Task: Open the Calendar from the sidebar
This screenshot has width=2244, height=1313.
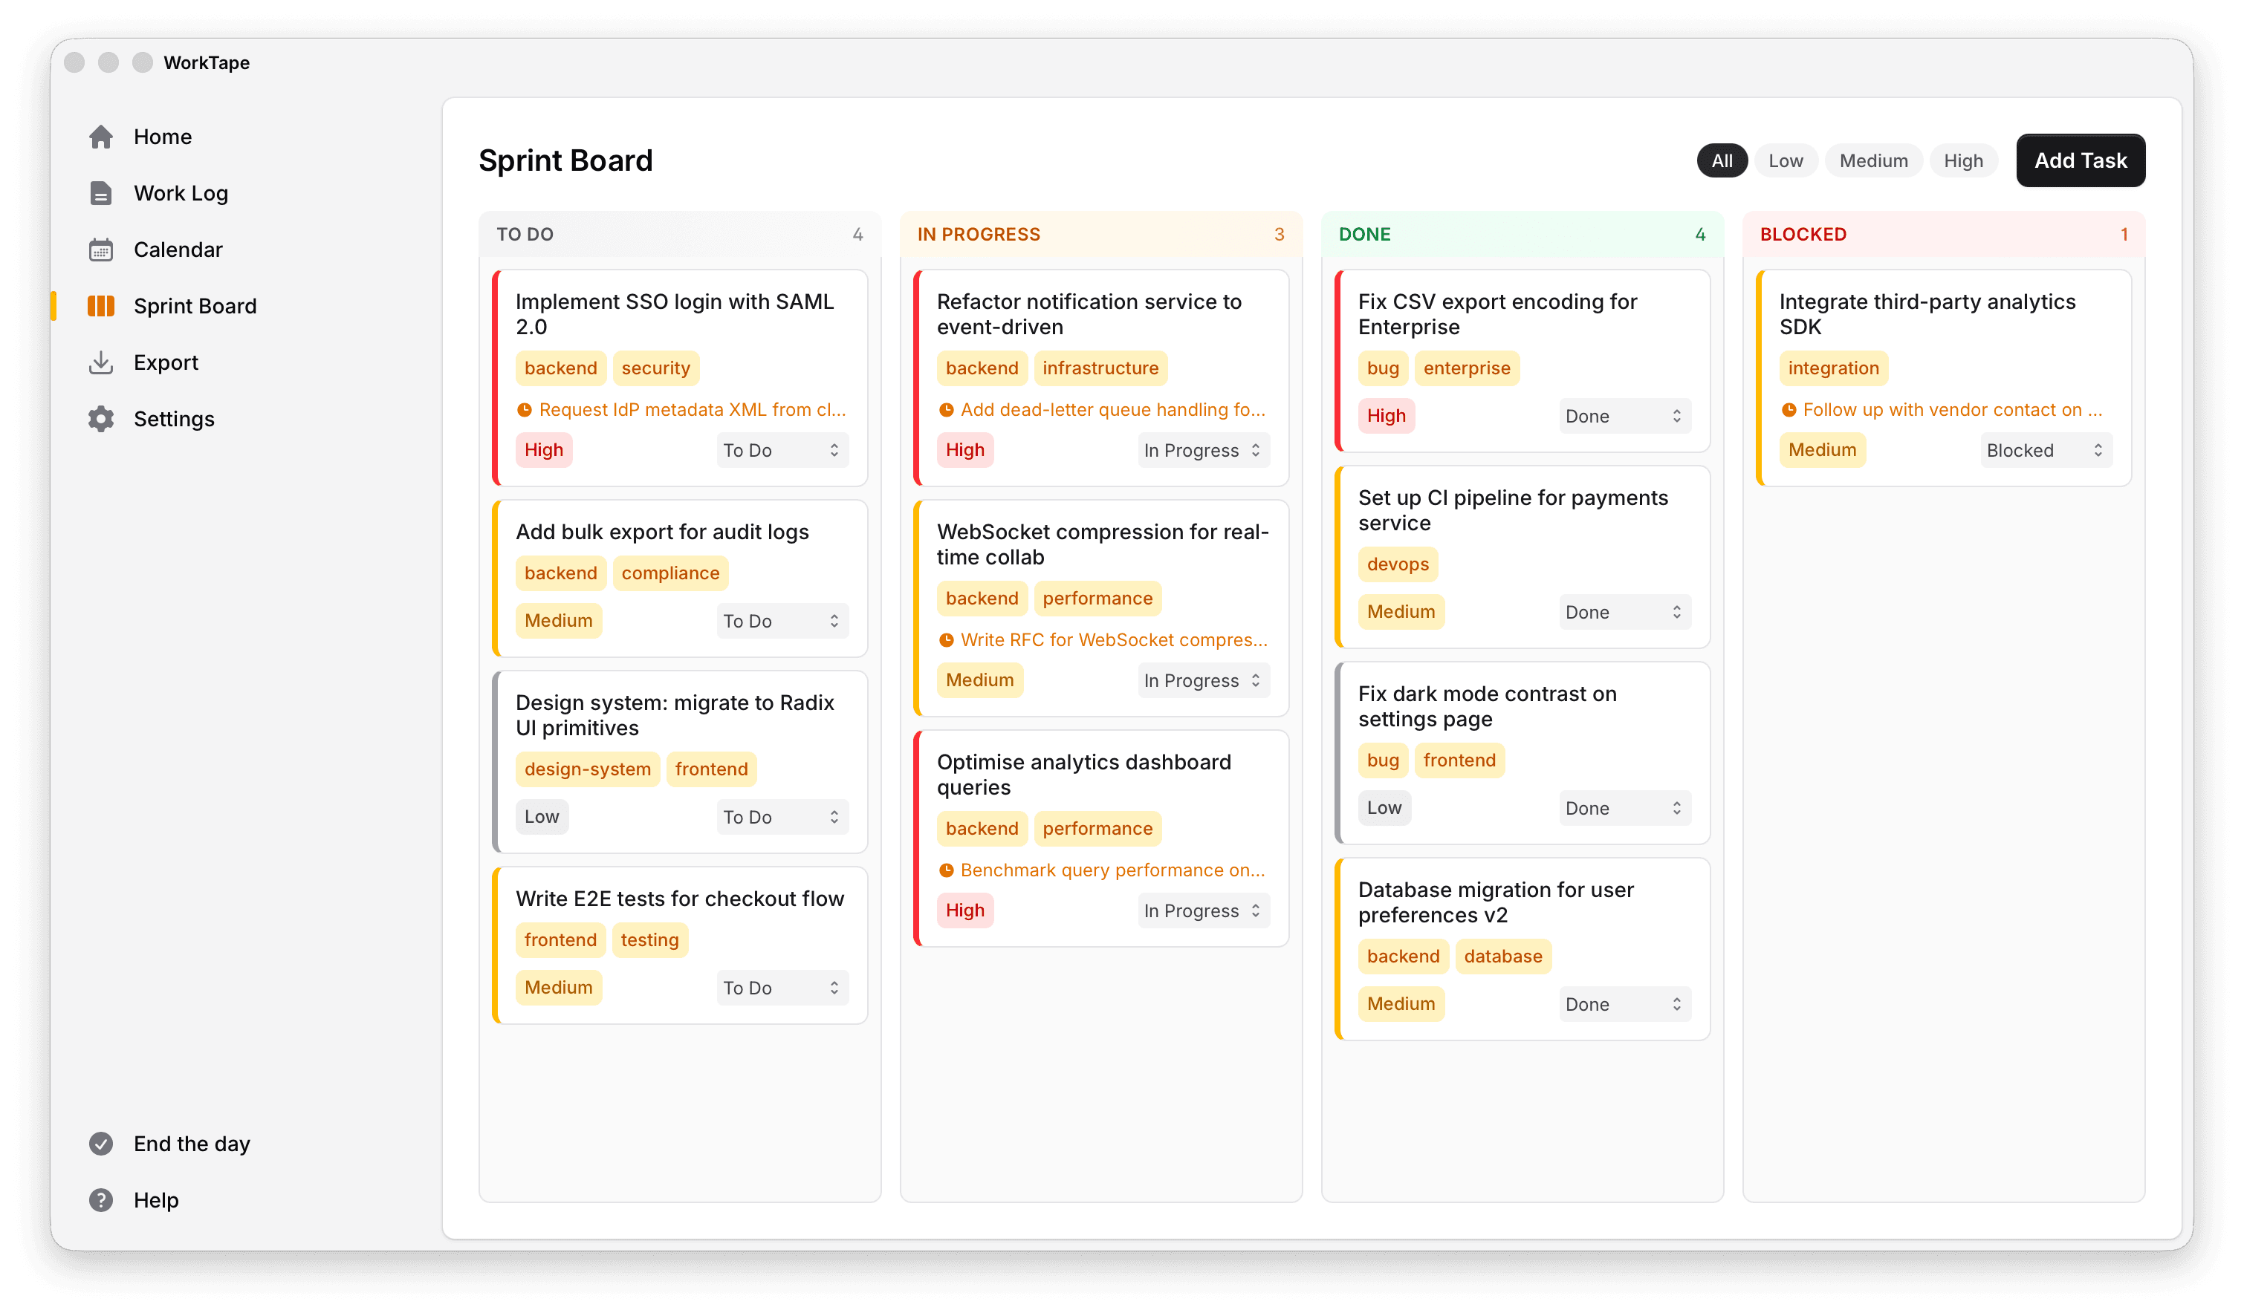Action: click(100, 250)
